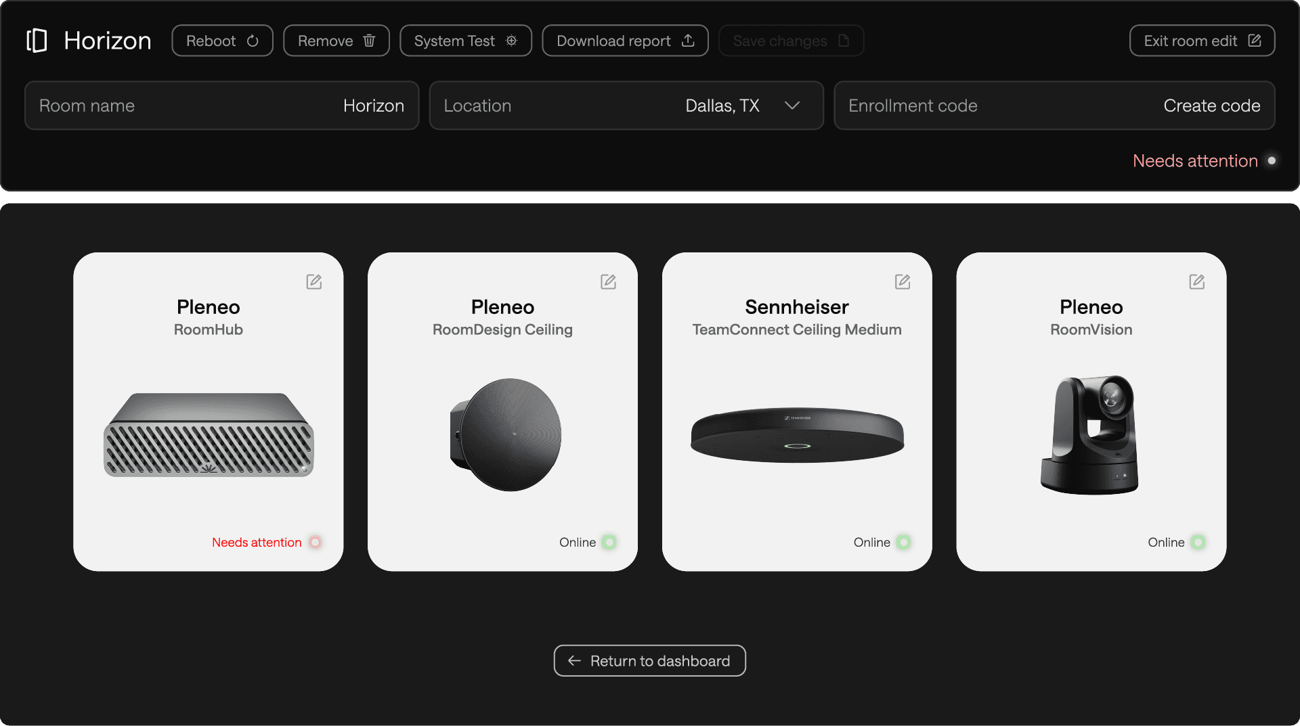The image size is (1300, 726).
Task: Click the edit pencil on RoomVision card
Action: point(1197,281)
